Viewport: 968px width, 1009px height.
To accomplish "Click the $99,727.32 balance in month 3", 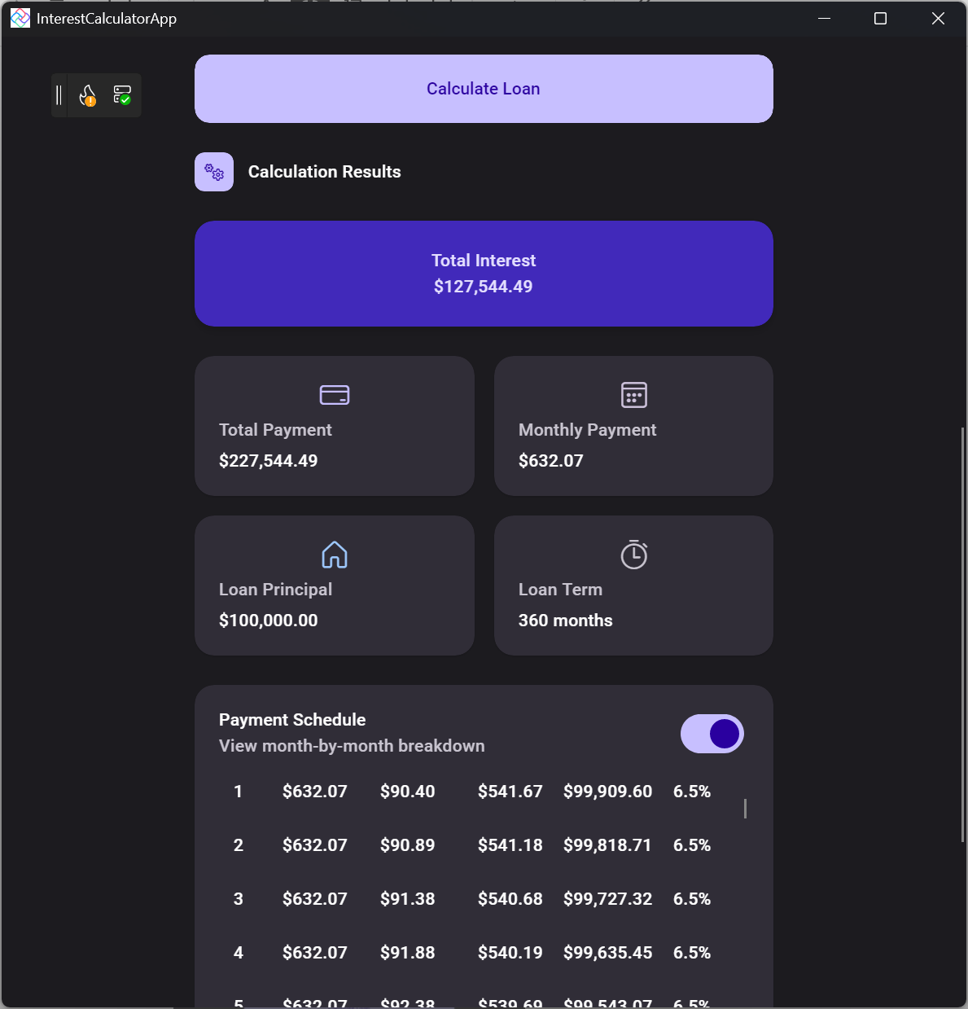I will (607, 899).
